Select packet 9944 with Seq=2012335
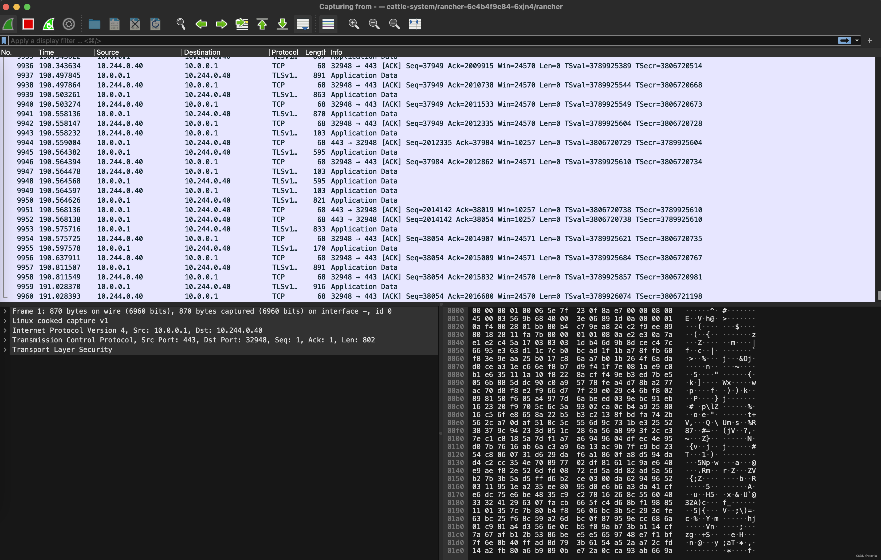This screenshot has width=881, height=560. 437,143
